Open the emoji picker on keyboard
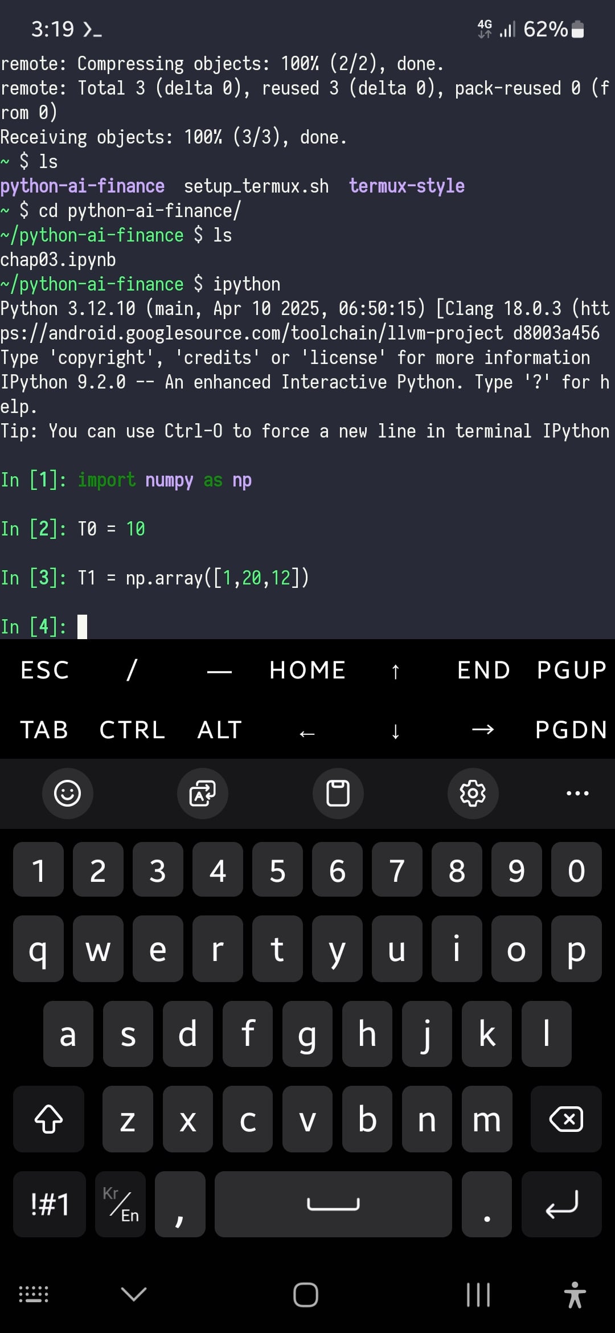 (x=67, y=793)
